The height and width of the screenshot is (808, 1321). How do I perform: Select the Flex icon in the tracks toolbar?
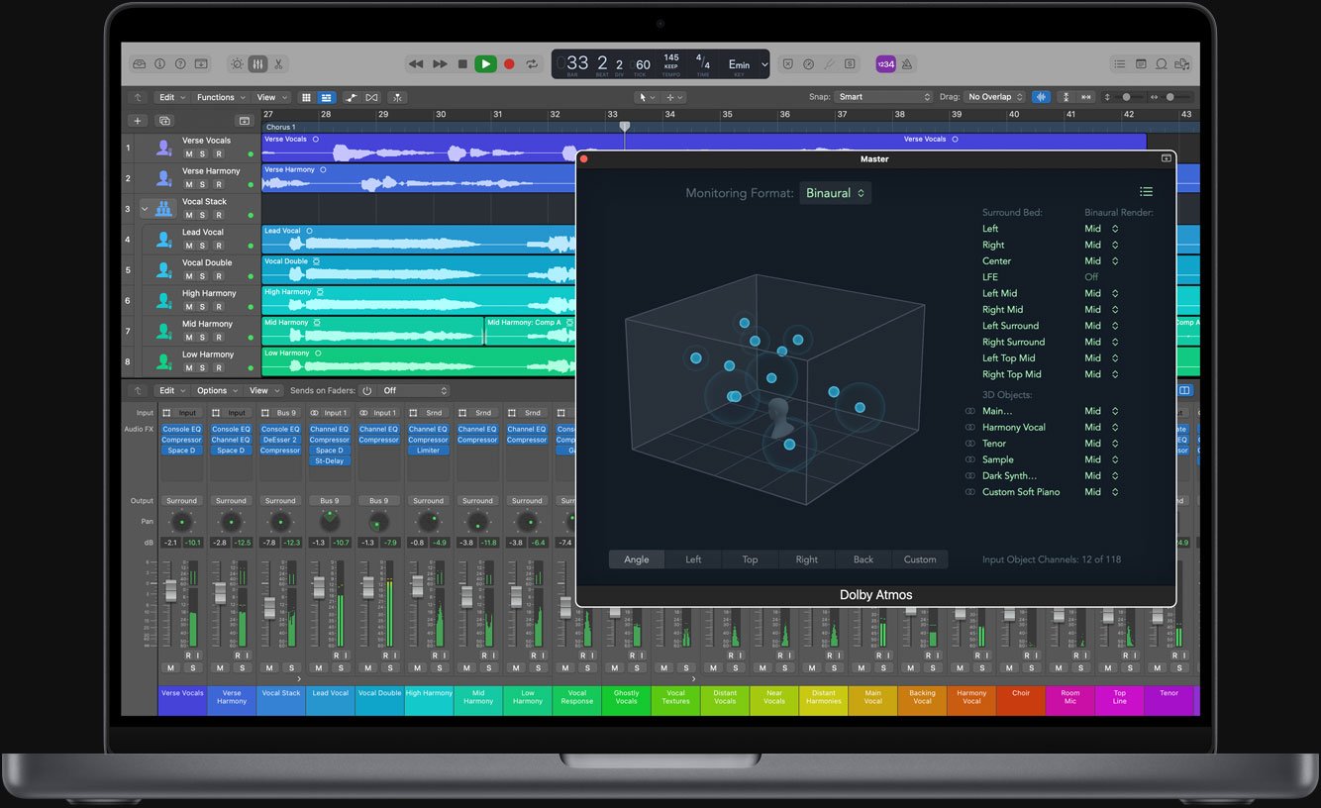[x=351, y=97]
